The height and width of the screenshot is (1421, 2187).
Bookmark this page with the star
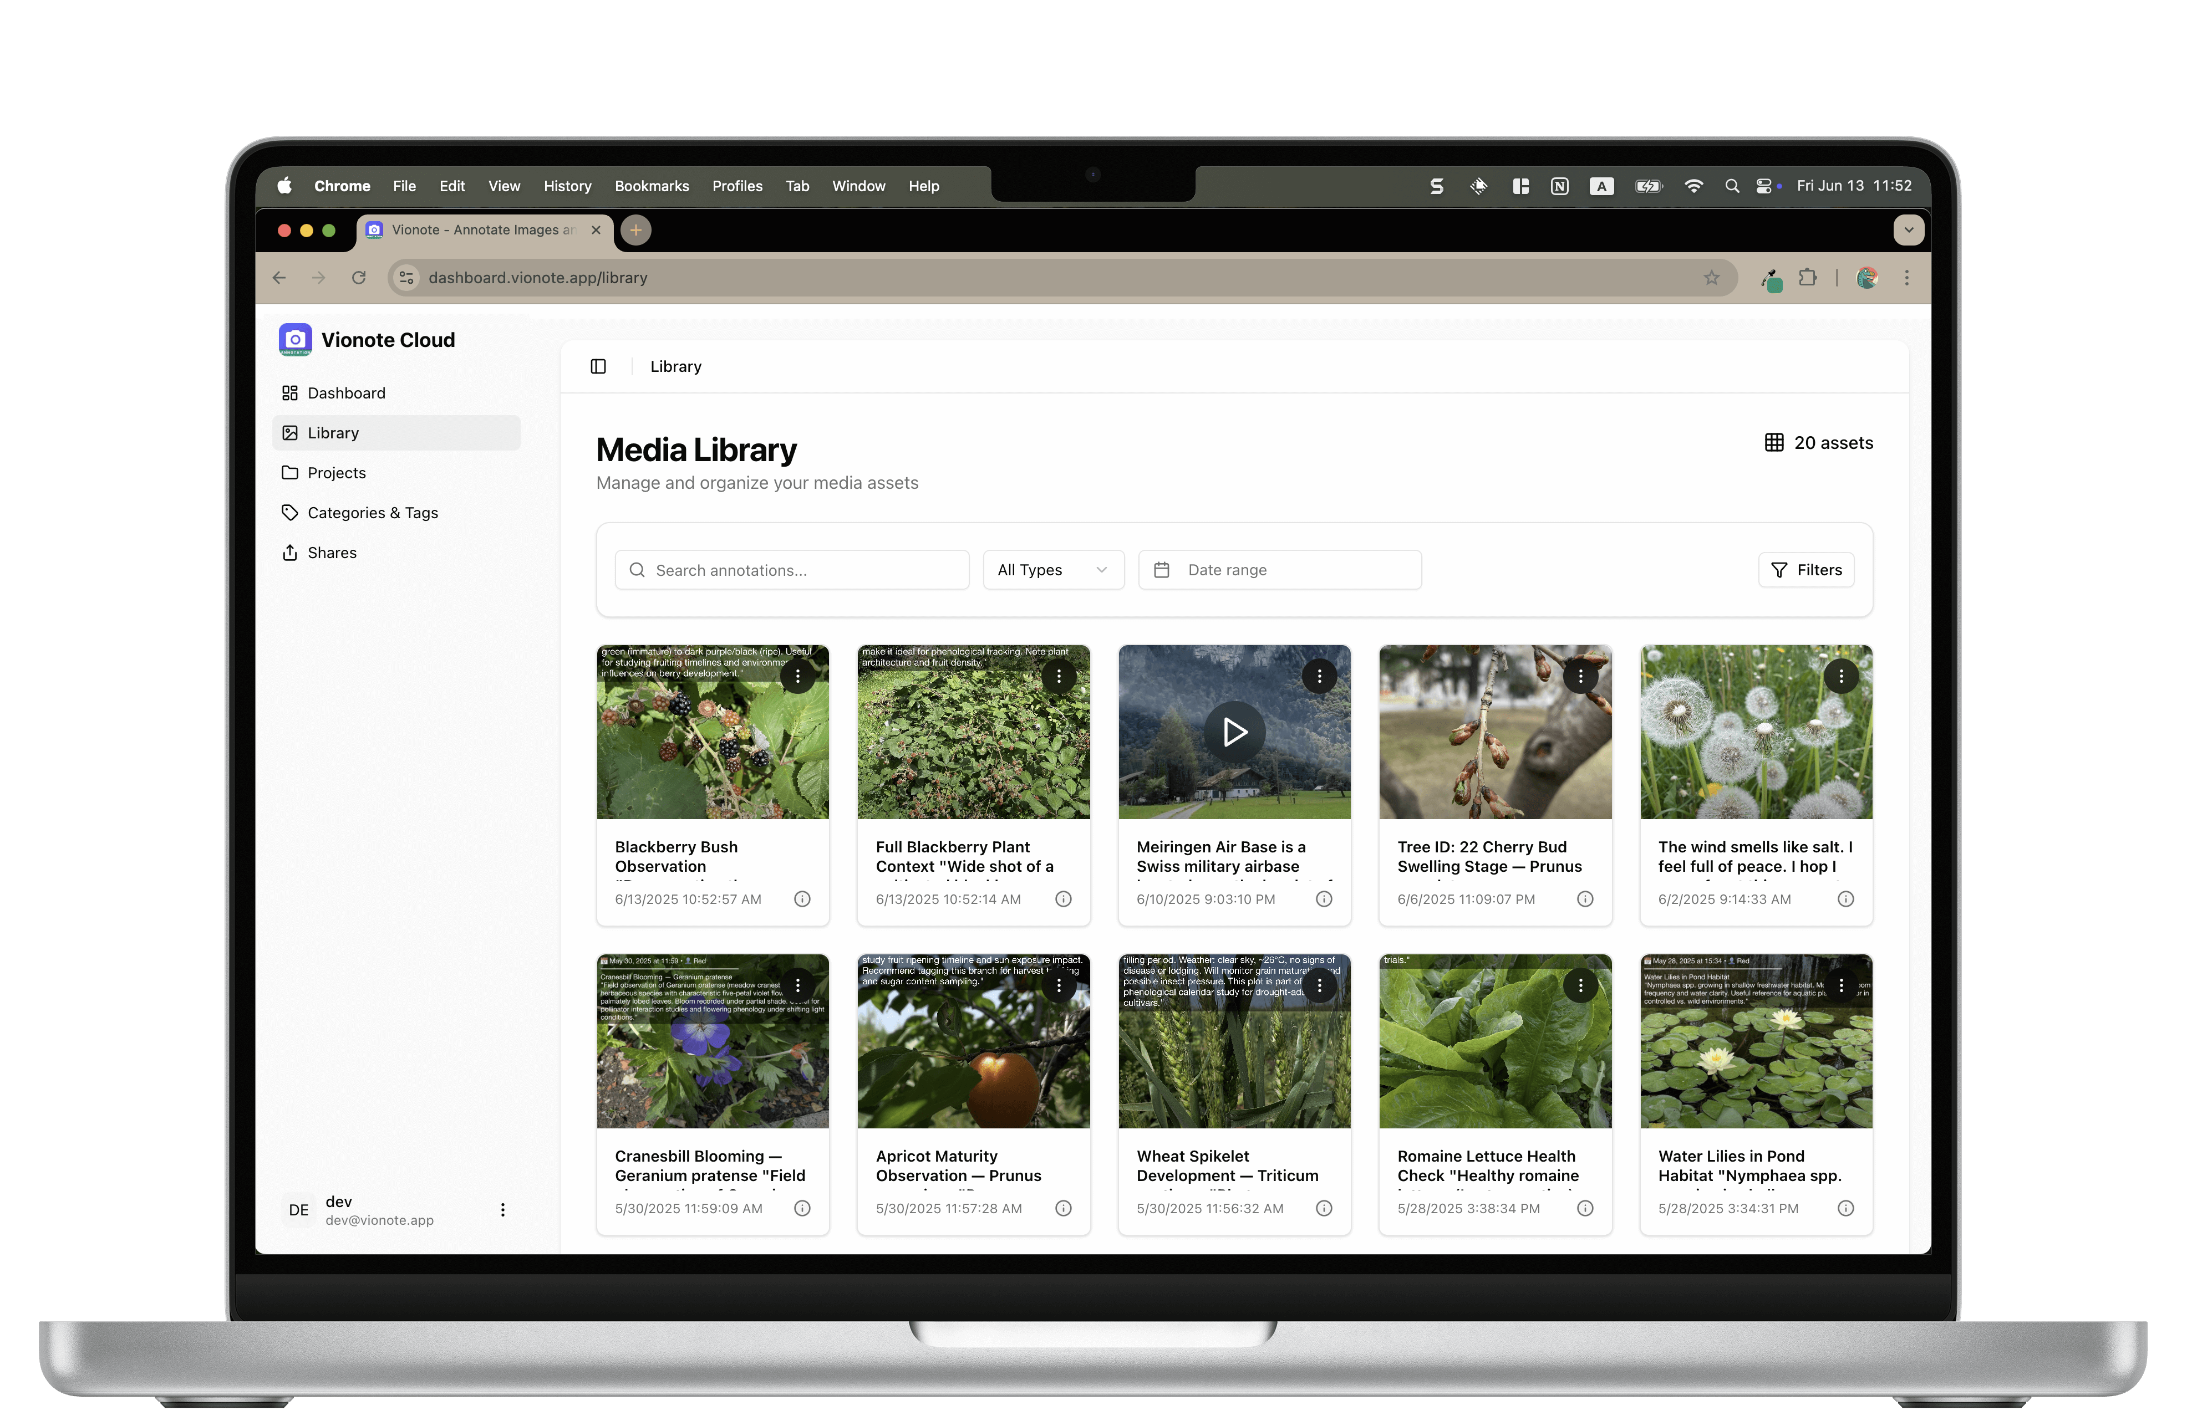(1711, 278)
